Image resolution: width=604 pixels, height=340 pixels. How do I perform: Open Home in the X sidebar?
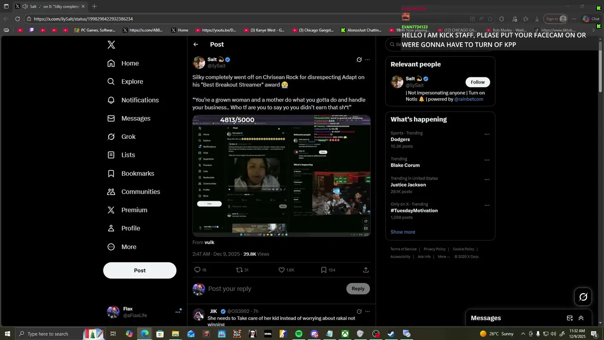(123, 63)
